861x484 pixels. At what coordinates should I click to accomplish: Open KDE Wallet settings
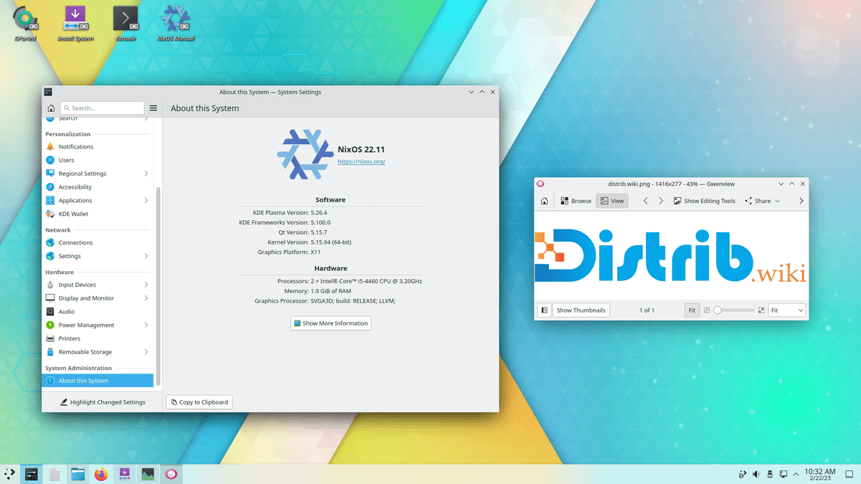point(98,214)
